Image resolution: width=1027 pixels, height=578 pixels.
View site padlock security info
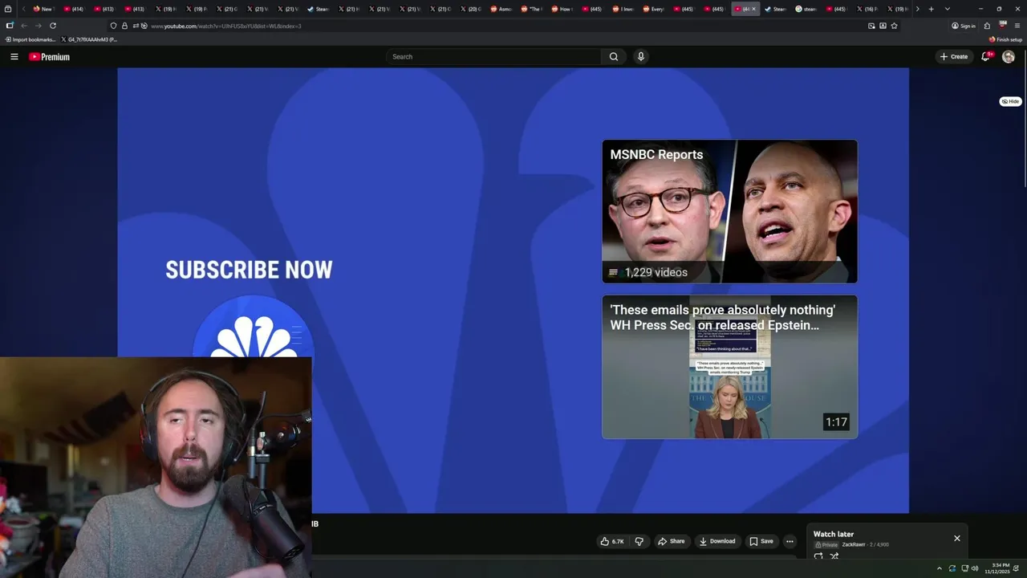124,26
